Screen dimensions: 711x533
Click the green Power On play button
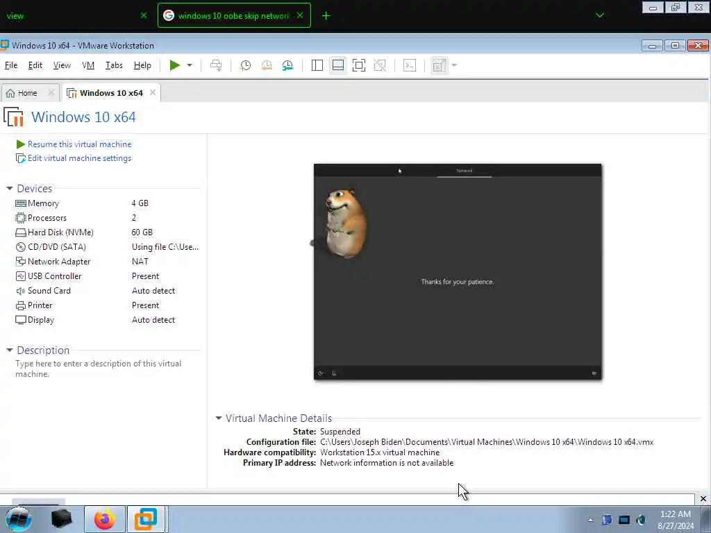tap(174, 65)
